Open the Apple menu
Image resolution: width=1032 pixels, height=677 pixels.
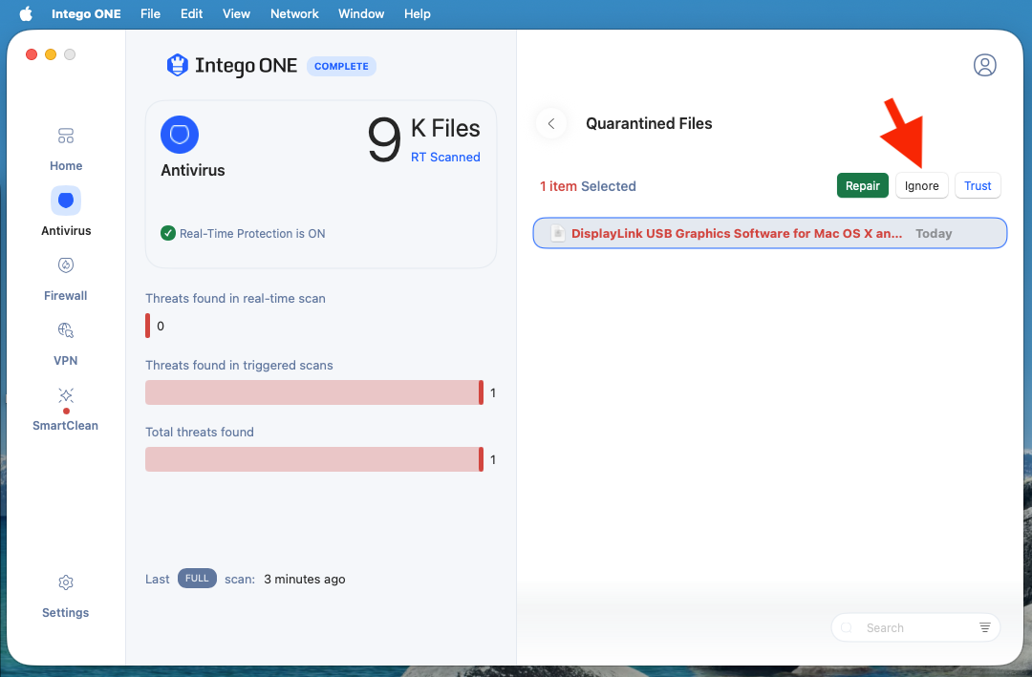coord(27,13)
